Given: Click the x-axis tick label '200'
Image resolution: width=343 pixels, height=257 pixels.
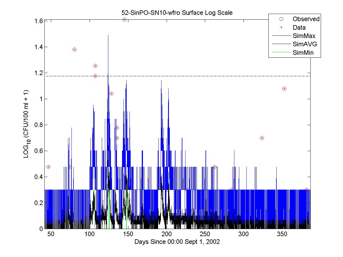Looking at the screenshot, I should pyautogui.click(x=167, y=234).
